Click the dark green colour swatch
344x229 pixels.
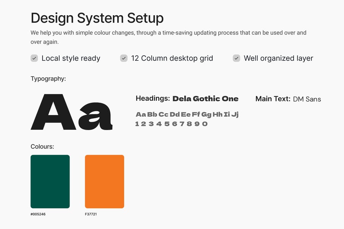[x=50, y=181]
